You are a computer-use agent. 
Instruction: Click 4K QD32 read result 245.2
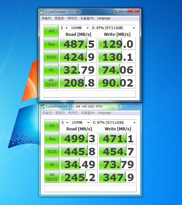click(79, 177)
